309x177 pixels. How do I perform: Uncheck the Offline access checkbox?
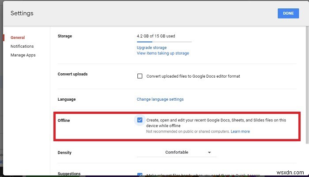tap(140, 120)
